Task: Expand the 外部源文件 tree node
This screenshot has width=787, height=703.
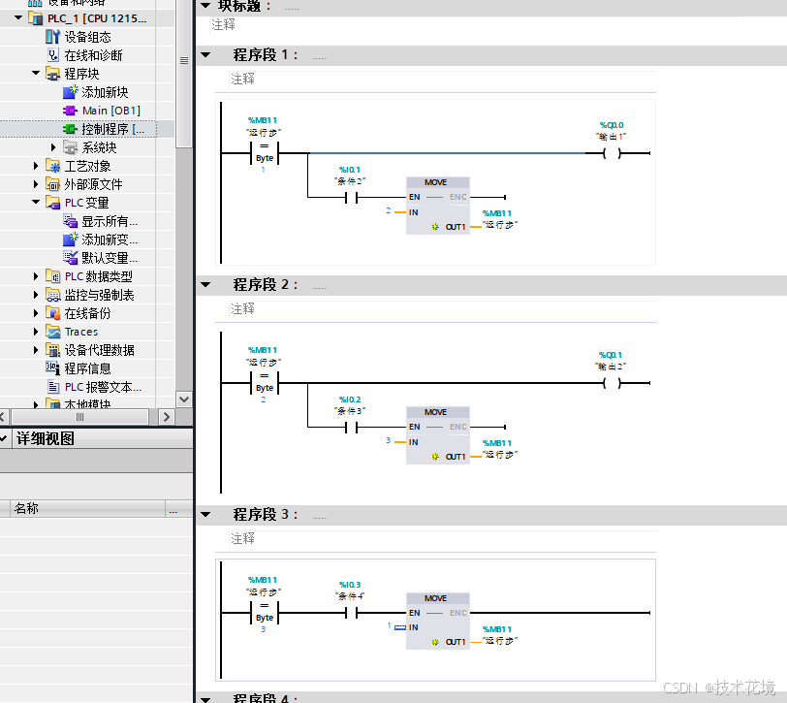Action: [x=36, y=184]
